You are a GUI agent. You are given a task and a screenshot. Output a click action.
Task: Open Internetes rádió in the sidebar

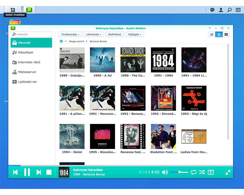point(29,62)
